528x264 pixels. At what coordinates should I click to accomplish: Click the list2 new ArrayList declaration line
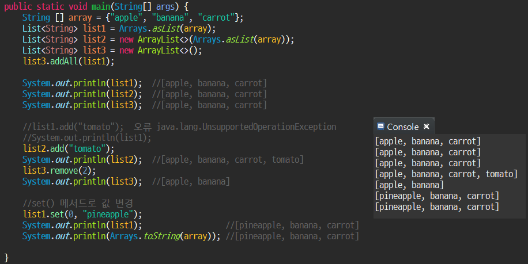tap(159, 39)
